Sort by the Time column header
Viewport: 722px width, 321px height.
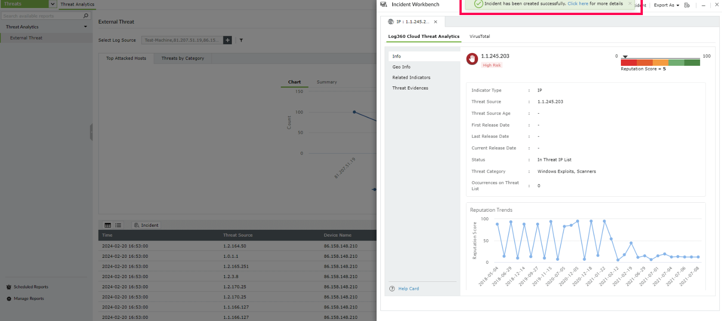(107, 235)
